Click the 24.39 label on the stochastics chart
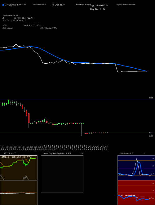Screen dimensions: 155x205 point(151,175)
